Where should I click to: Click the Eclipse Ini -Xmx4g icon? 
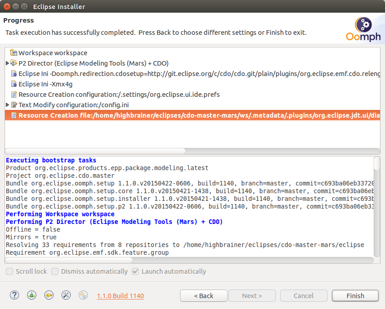point(14,84)
